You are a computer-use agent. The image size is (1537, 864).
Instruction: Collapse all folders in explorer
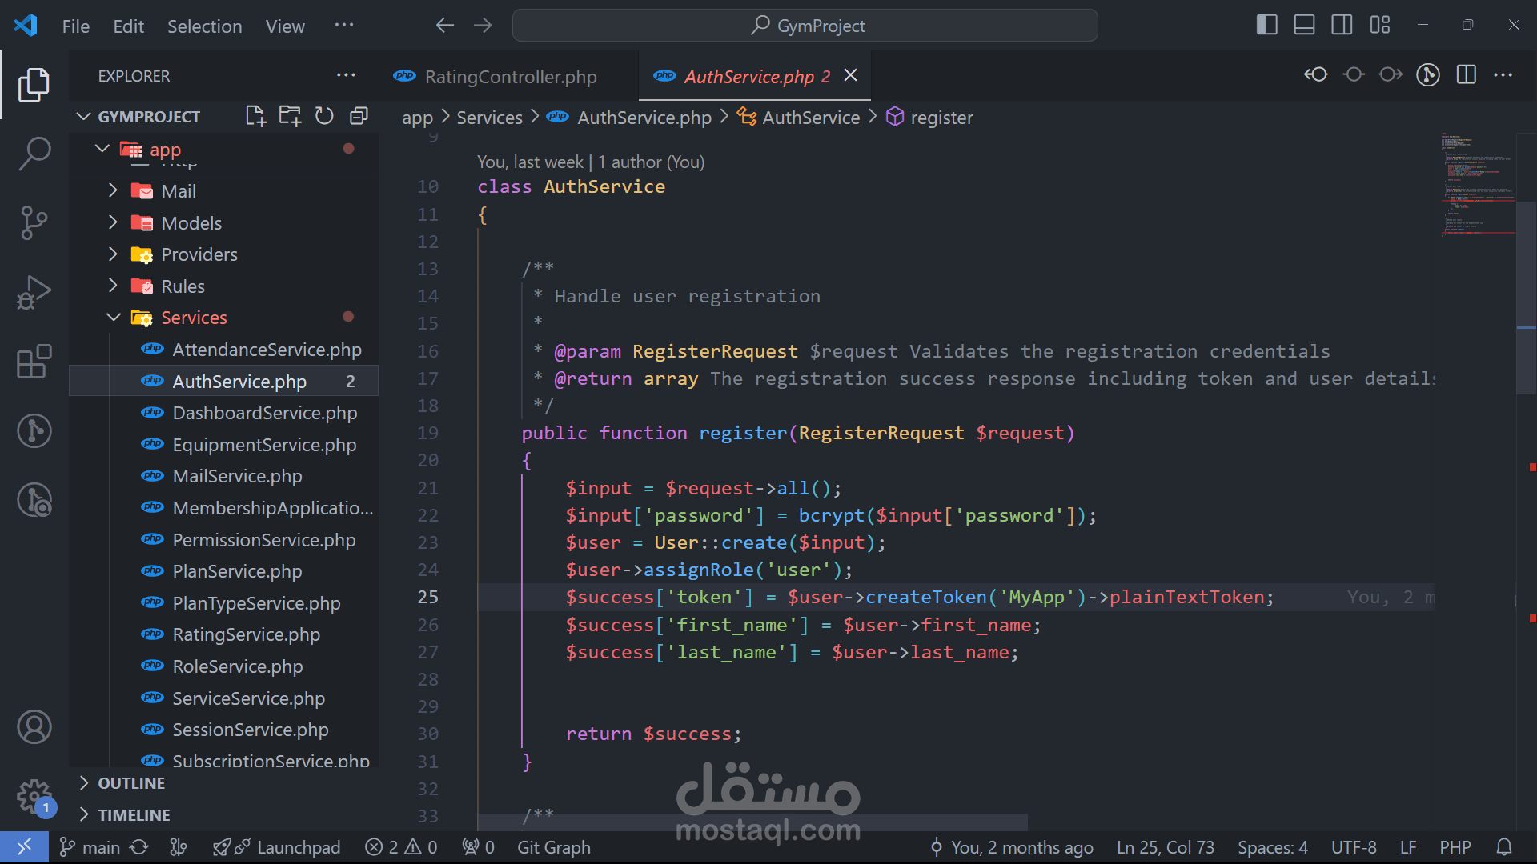pyautogui.click(x=359, y=116)
